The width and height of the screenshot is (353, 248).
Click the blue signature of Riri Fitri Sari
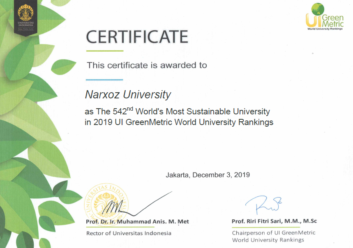point(263,205)
